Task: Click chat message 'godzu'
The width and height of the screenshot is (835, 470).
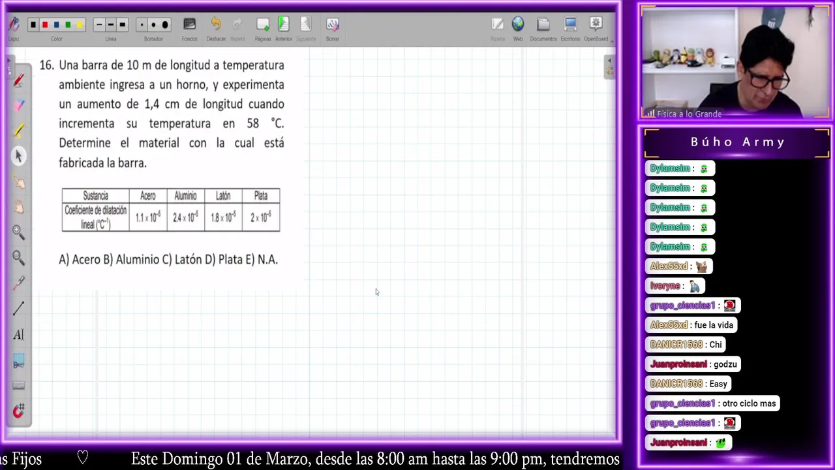Action: tap(725, 364)
